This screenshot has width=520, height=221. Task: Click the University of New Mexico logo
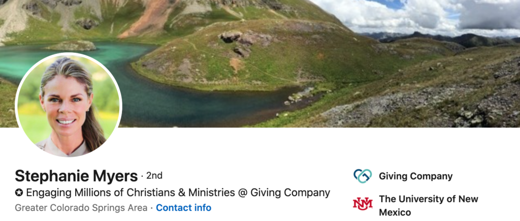point(363,204)
